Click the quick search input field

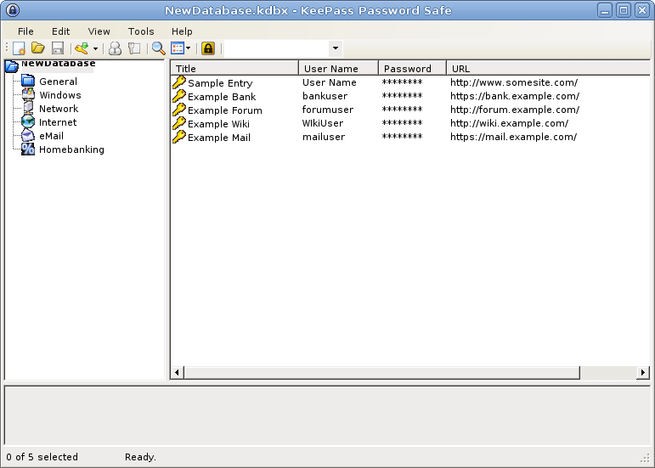[277, 48]
